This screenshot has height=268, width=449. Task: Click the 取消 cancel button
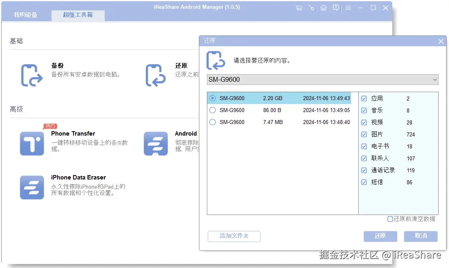421,236
